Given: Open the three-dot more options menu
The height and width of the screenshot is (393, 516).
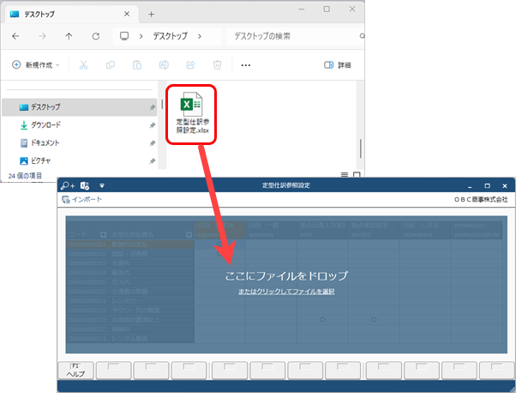Looking at the screenshot, I should pyautogui.click(x=245, y=65).
